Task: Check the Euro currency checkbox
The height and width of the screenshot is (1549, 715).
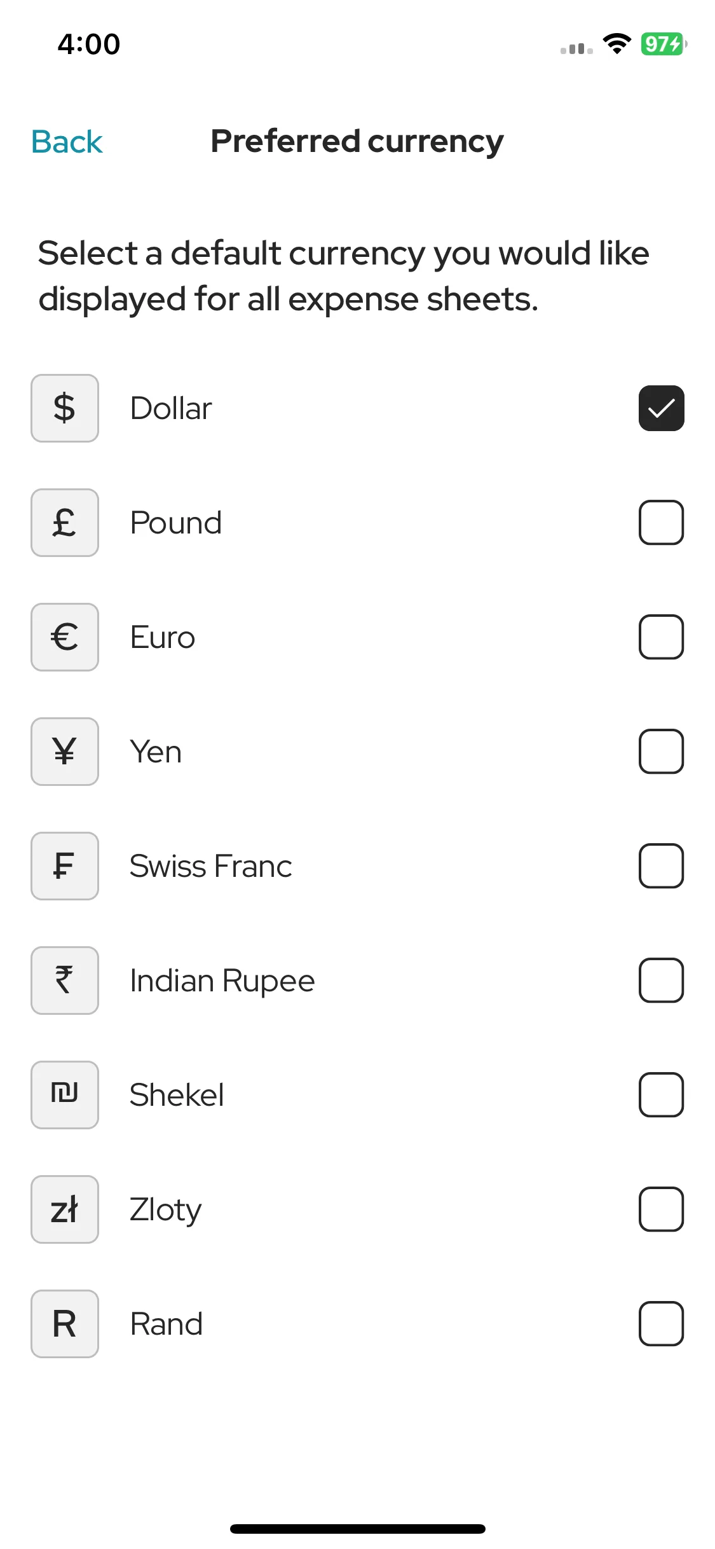Action: (x=661, y=637)
